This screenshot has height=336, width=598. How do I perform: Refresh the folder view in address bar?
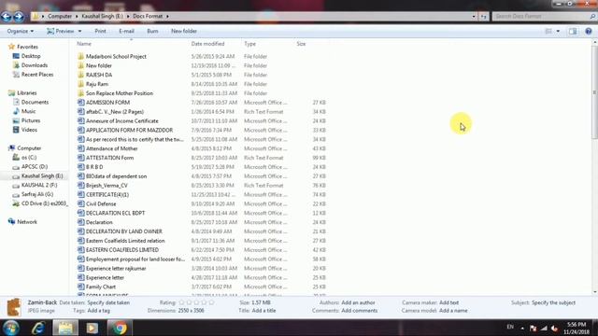click(484, 17)
